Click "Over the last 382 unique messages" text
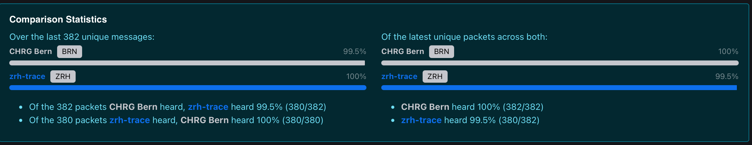The height and width of the screenshot is (145, 752). tap(82, 37)
